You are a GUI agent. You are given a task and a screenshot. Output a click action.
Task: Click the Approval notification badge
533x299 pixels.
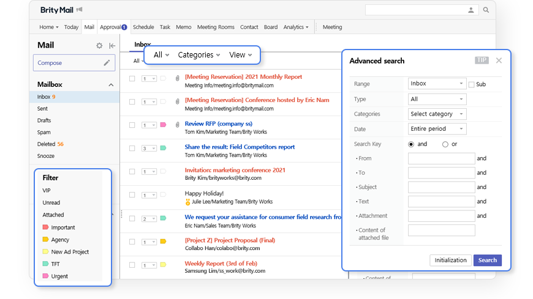[124, 27]
